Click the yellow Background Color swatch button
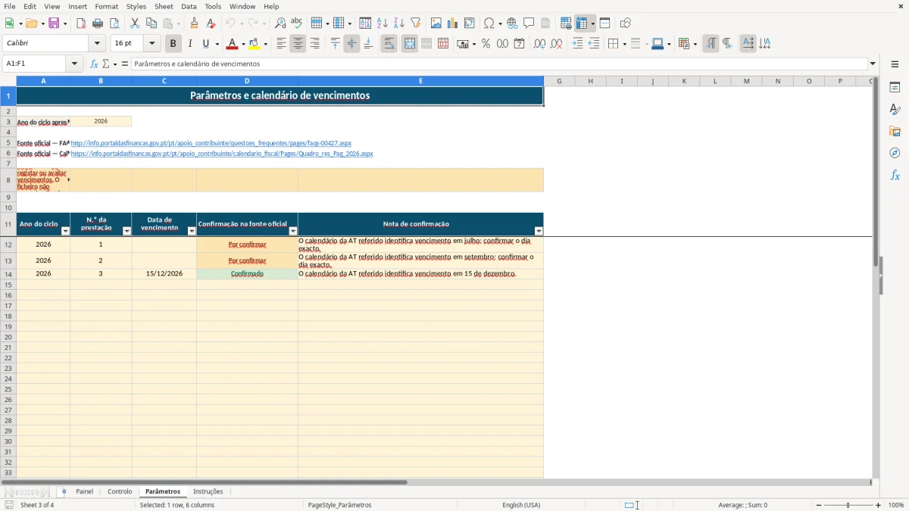 pos(255,44)
